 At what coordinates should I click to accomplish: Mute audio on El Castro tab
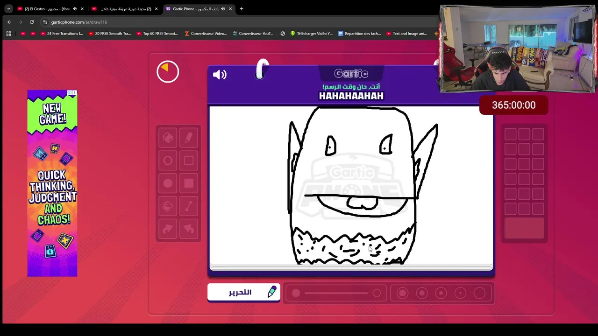click(75, 8)
